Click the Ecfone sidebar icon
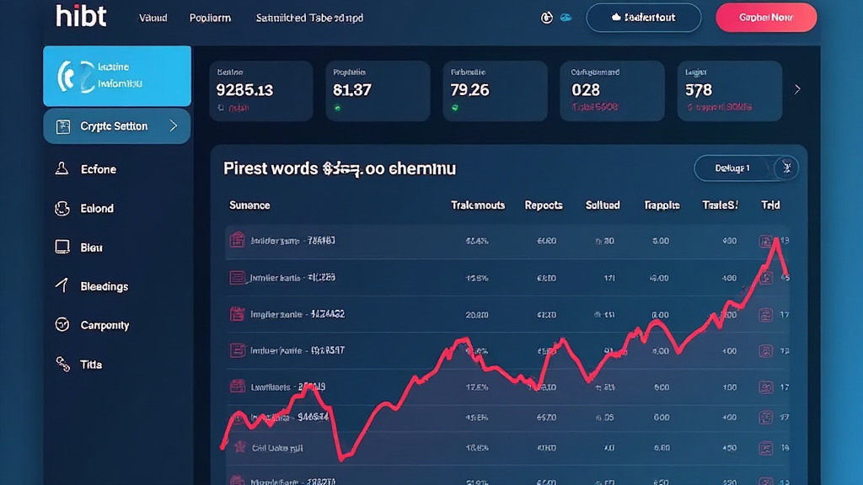This screenshot has height=485, width=863. (62, 169)
